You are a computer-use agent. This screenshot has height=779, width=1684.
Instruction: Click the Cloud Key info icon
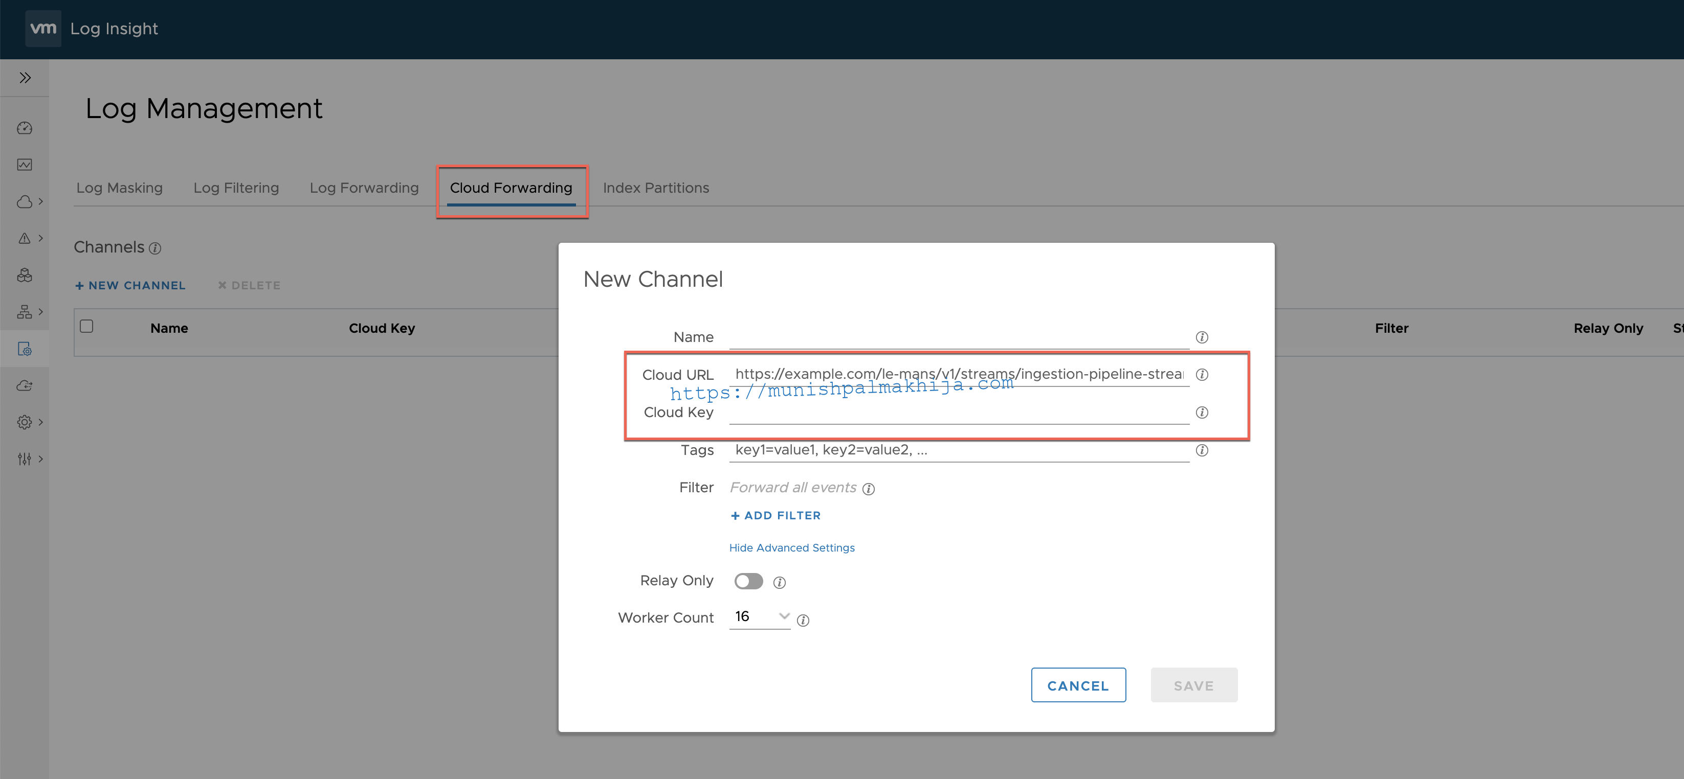pyautogui.click(x=1202, y=413)
